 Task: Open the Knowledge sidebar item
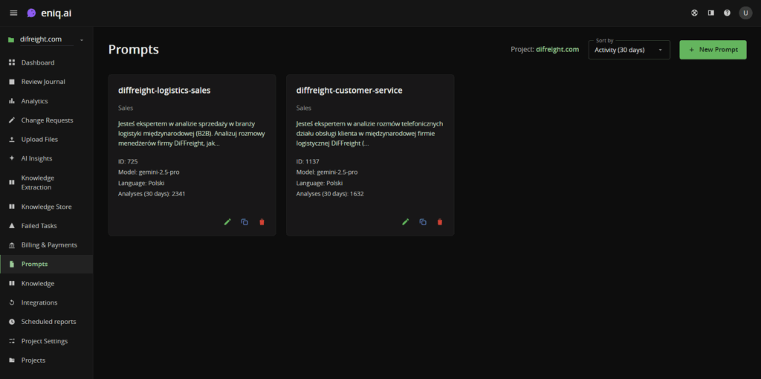click(x=47, y=283)
